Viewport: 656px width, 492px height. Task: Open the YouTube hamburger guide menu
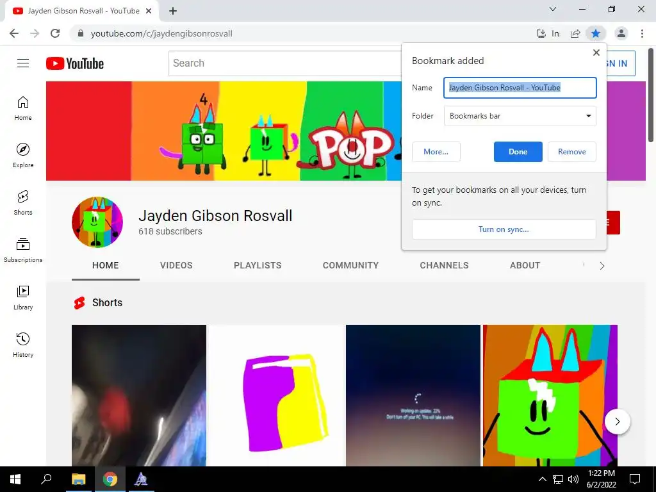(23, 63)
